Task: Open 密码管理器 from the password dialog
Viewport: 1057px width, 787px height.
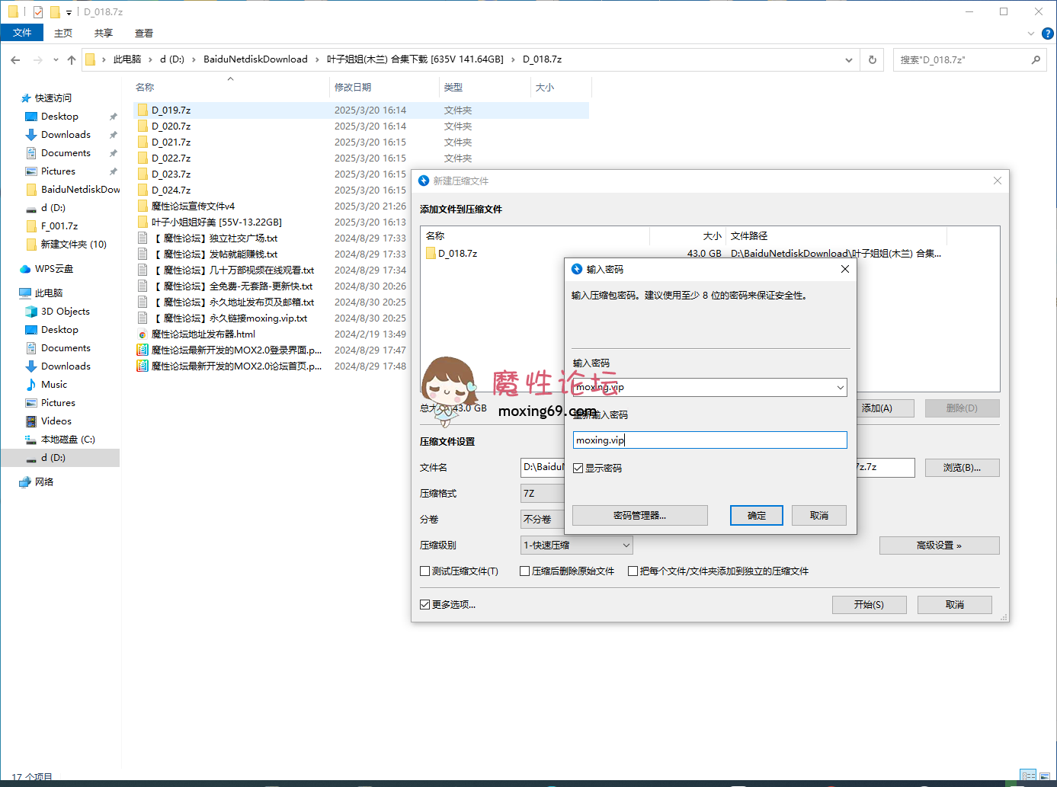Action: click(x=639, y=516)
